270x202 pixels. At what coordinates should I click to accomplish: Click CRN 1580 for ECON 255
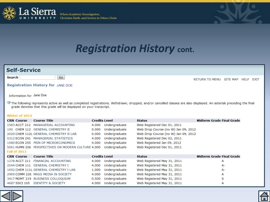[11, 143]
